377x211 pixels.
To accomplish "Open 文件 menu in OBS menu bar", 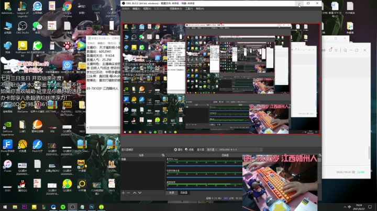I will pos(126,9).
